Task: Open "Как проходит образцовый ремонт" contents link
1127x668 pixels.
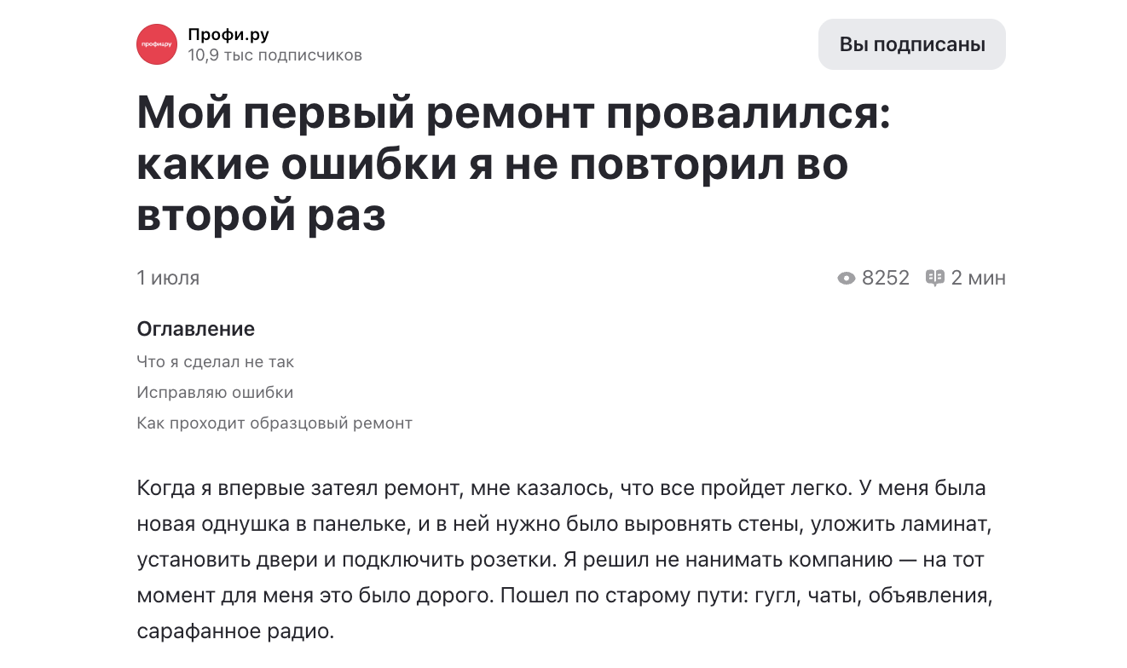Action: 275,423
